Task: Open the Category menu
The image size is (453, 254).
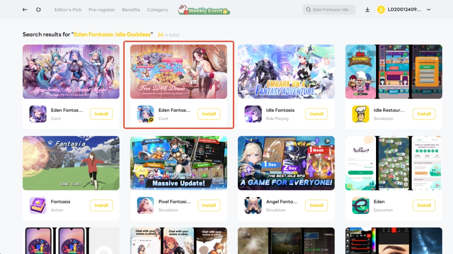Action: [x=157, y=9]
